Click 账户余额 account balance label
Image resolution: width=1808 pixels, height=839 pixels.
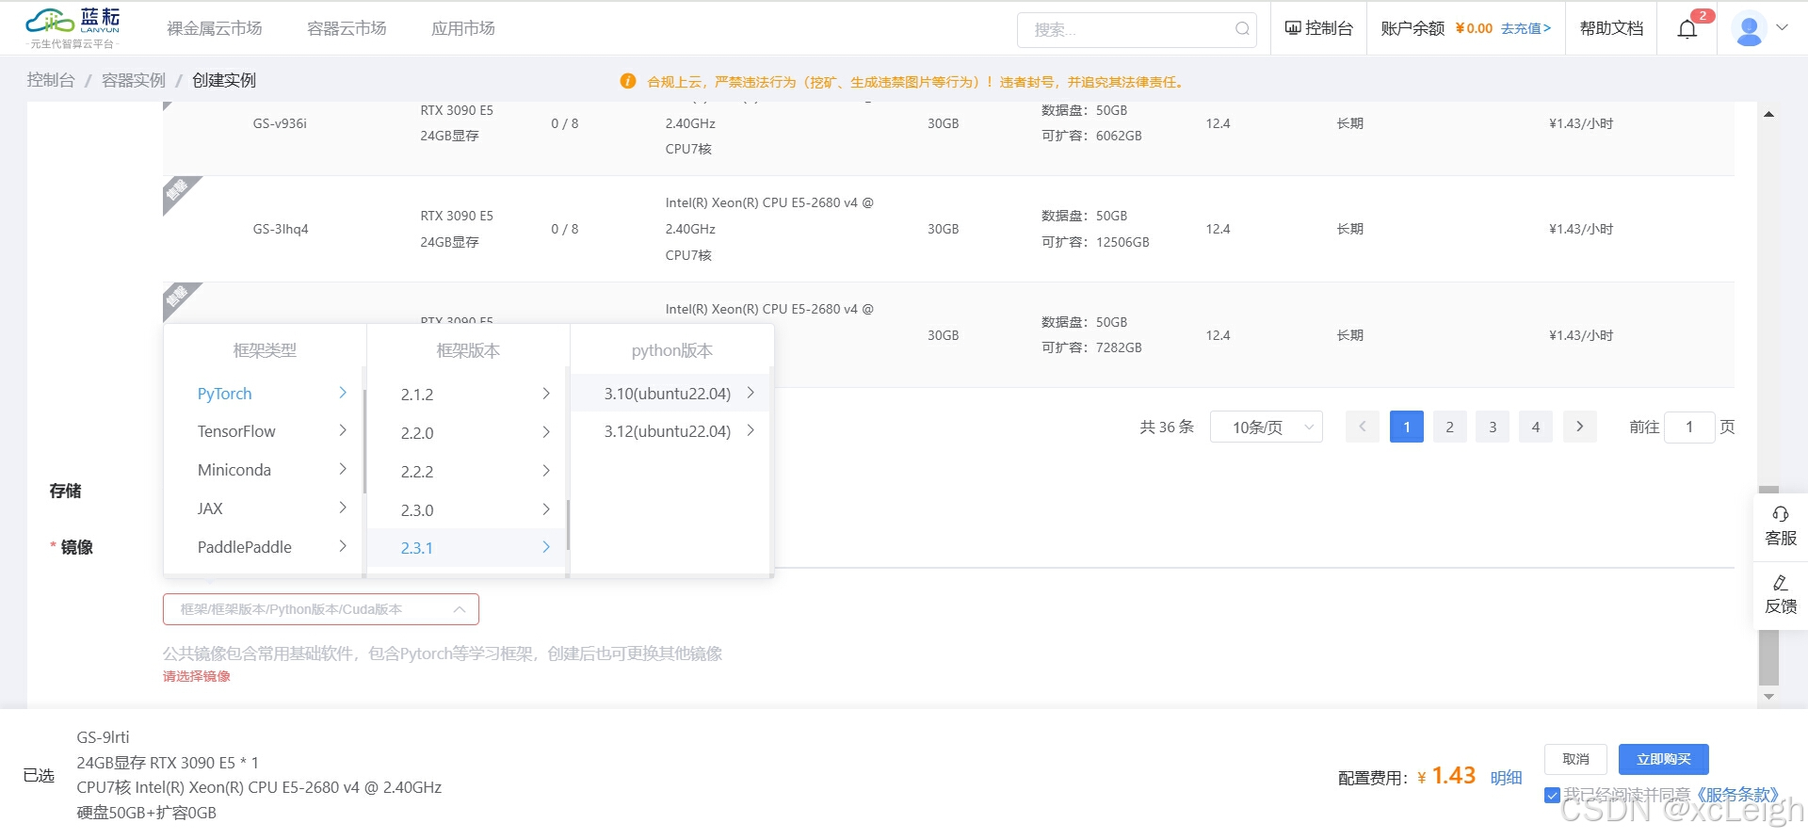coord(1412,28)
